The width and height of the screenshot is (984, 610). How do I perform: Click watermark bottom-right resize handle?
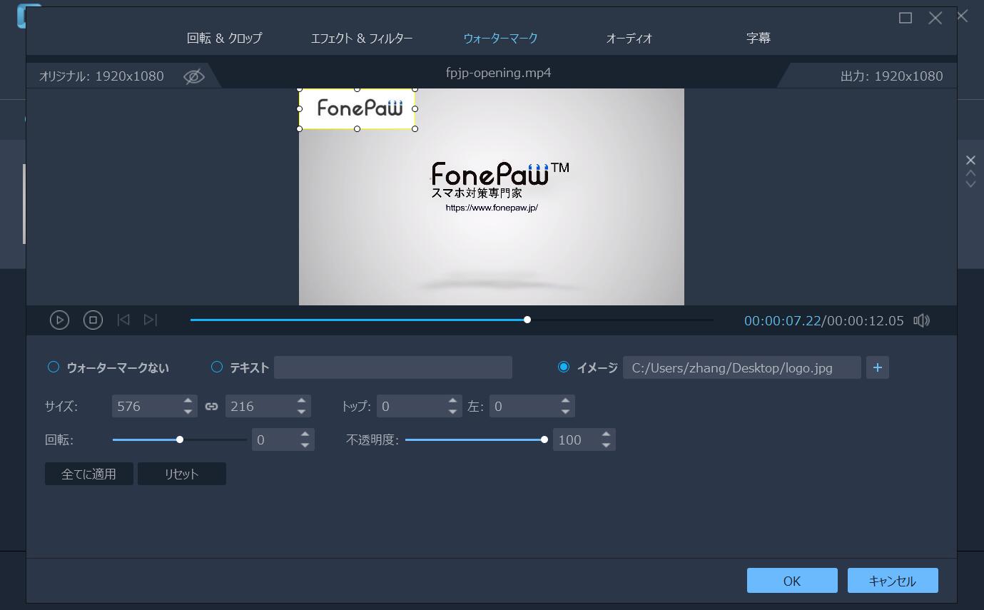(x=415, y=129)
